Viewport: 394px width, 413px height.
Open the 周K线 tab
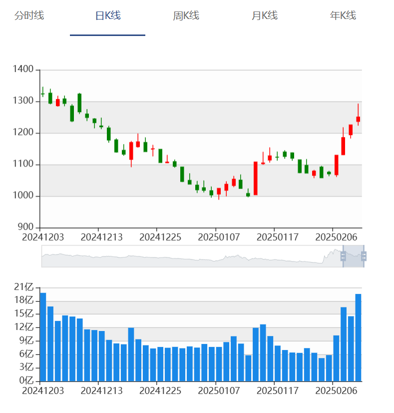[x=186, y=15]
